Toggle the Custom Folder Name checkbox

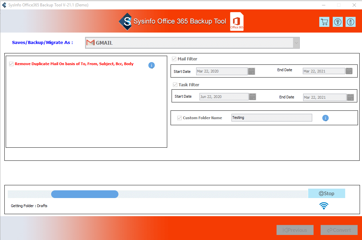179,118
